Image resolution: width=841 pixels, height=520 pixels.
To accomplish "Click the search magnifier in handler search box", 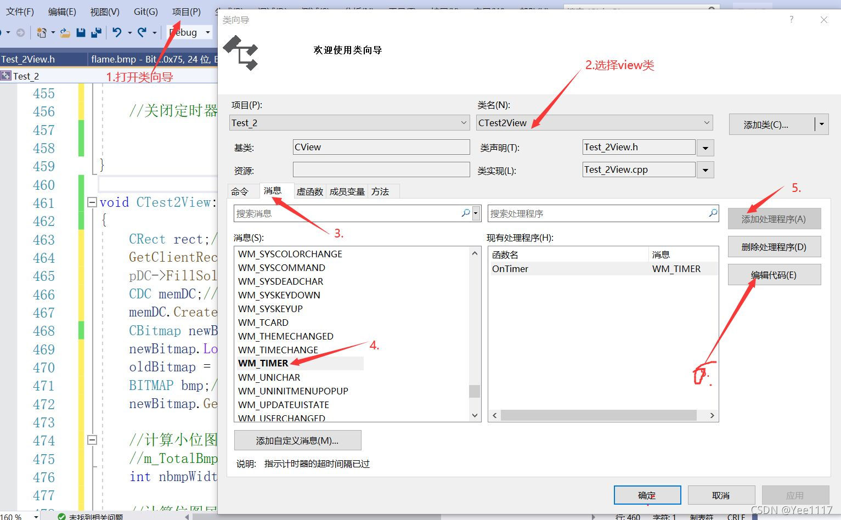I will (713, 213).
